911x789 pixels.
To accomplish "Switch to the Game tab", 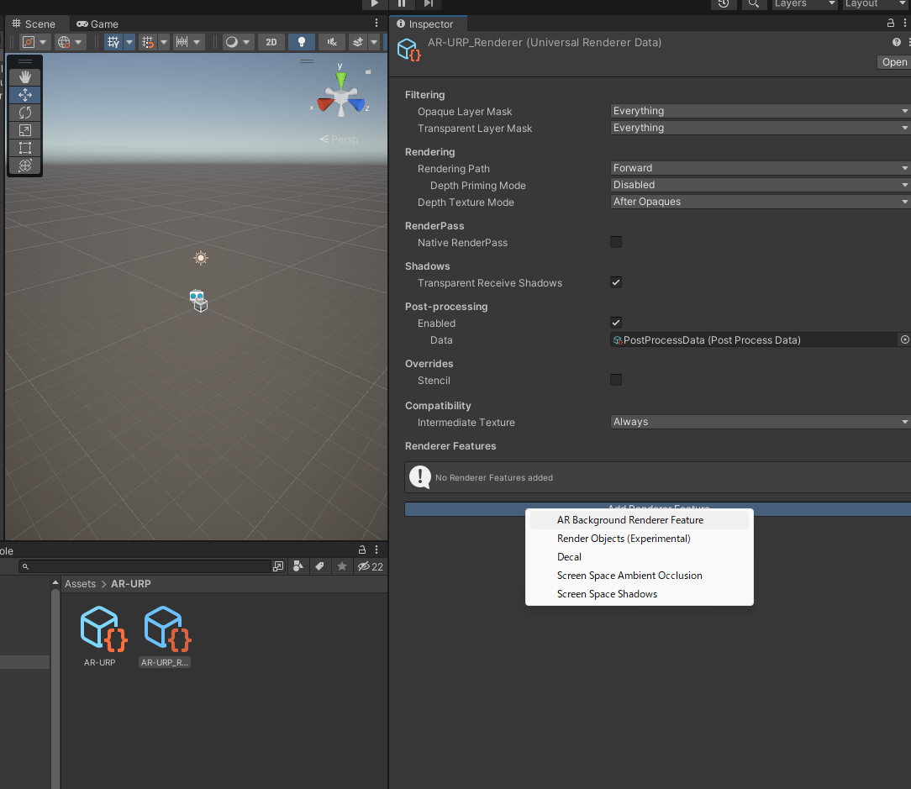I will point(97,24).
